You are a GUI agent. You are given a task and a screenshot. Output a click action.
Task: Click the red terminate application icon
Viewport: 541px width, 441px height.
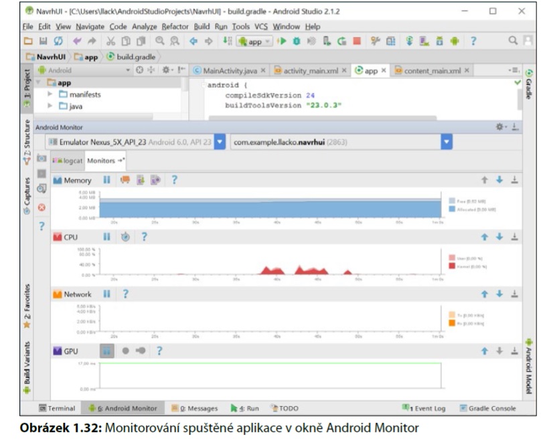(42, 207)
